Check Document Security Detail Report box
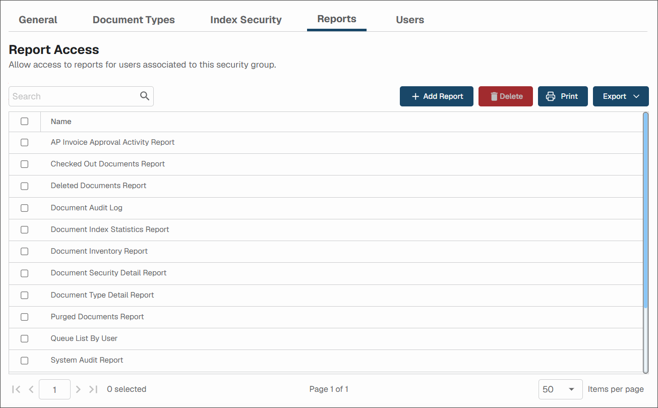The width and height of the screenshot is (658, 408). coord(24,273)
